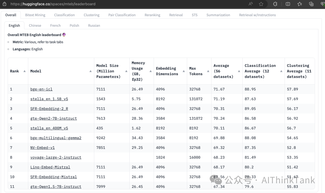
Task: Switch to the Classification tab
Action: tap(64, 15)
